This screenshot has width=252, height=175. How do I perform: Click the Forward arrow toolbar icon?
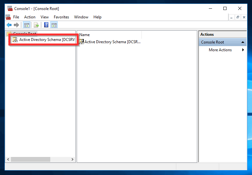pos(16,25)
